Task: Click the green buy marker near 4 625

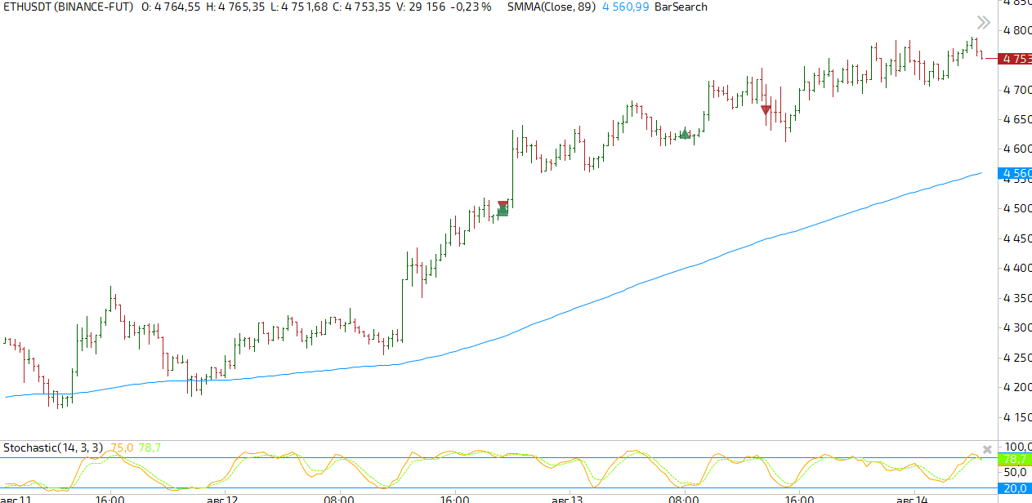Action: [686, 133]
